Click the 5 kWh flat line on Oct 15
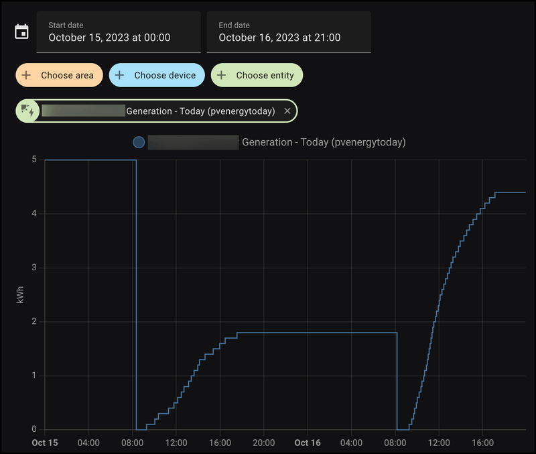The image size is (536, 454). (90, 160)
